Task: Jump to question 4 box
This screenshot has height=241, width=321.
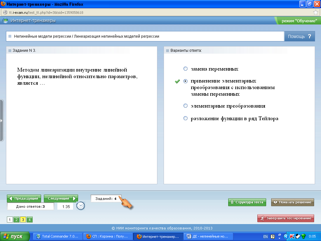Action: tap(29, 220)
